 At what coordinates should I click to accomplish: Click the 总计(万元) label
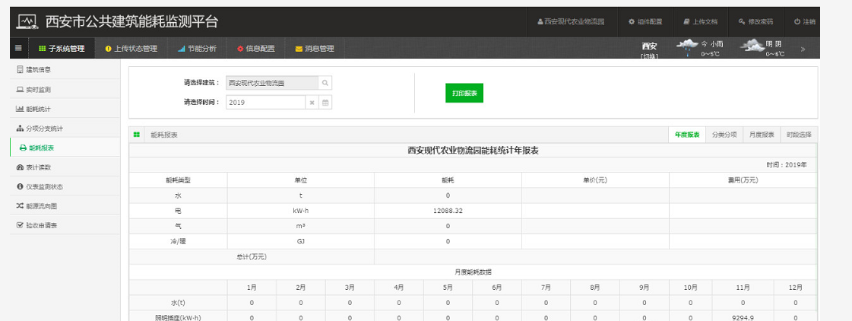click(x=252, y=256)
